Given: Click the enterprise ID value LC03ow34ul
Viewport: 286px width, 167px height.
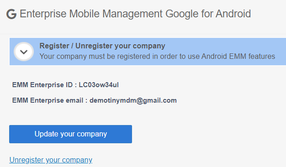Looking at the screenshot, I should (99, 85).
